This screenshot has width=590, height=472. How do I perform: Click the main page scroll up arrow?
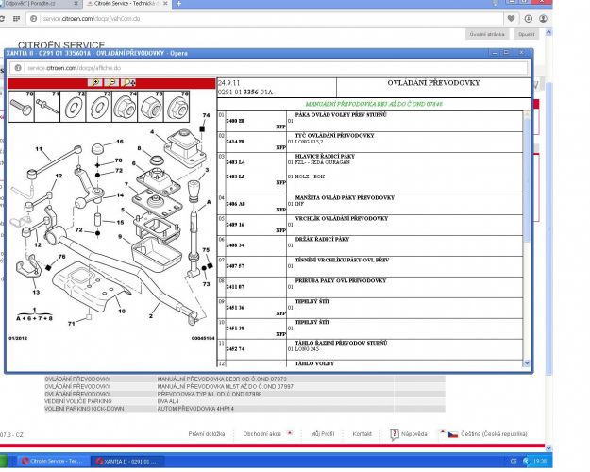(548, 33)
